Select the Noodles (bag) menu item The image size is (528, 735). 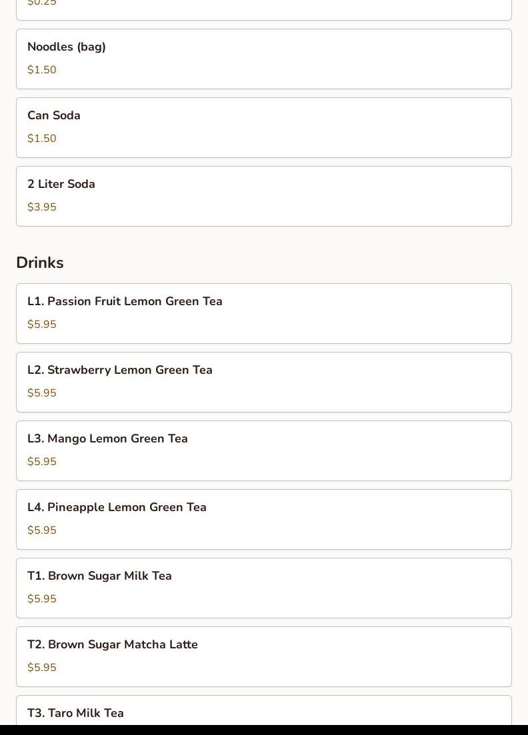click(263, 59)
